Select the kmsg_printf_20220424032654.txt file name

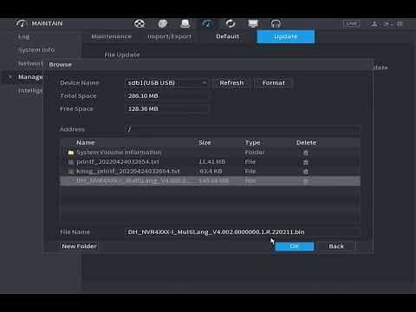[128, 172]
